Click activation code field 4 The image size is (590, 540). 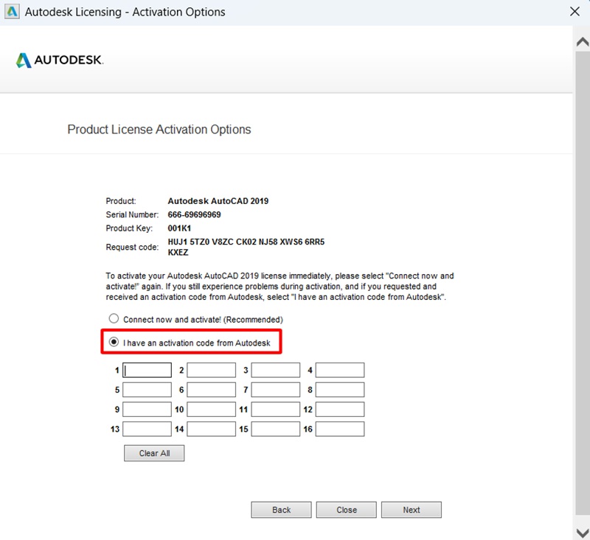340,371
